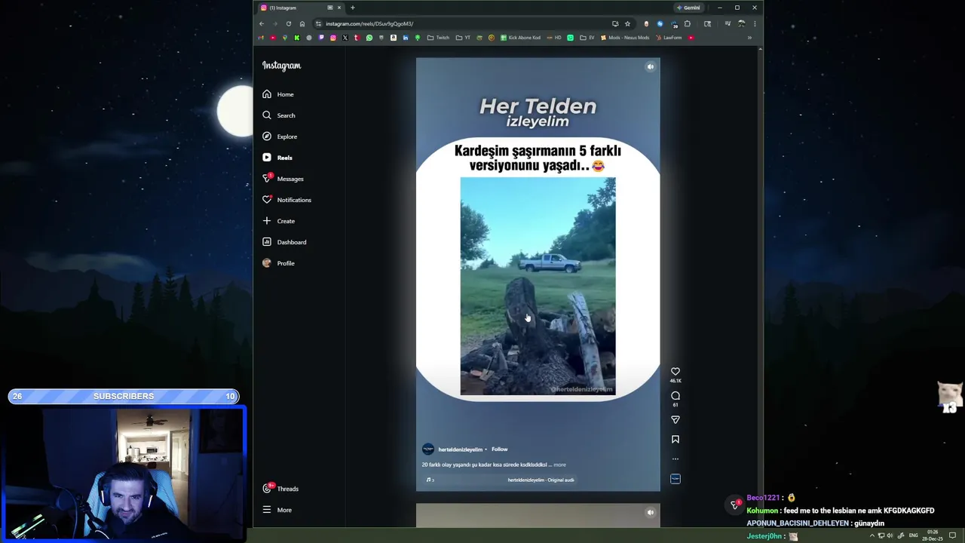Open Mods - Nexus Mods bookmark

(625, 38)
